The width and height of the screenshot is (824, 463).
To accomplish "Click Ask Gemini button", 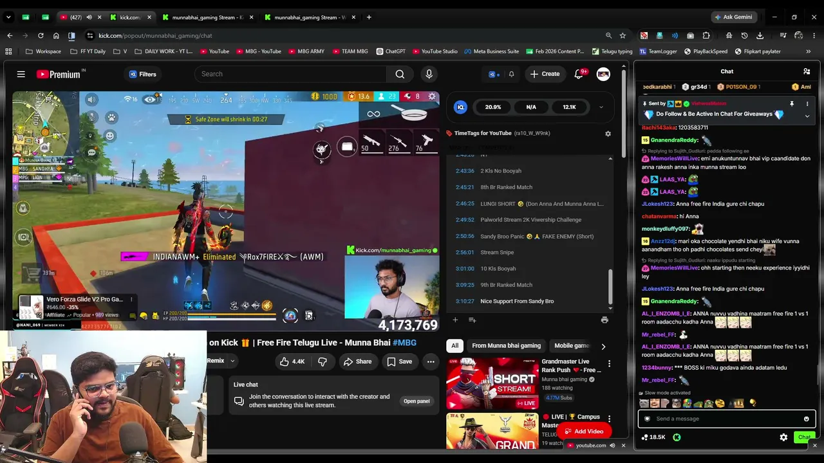I will (x=733, y=17).
